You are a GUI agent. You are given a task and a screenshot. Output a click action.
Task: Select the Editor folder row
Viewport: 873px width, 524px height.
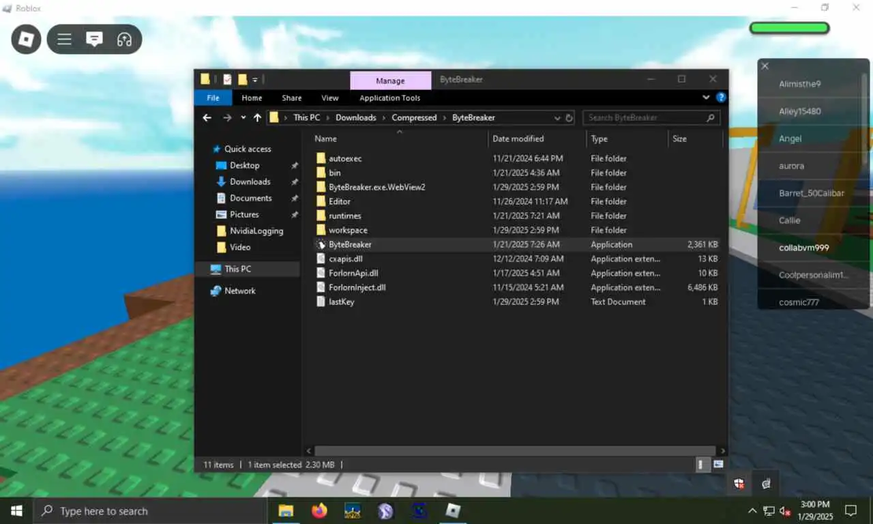coord(517,201)
